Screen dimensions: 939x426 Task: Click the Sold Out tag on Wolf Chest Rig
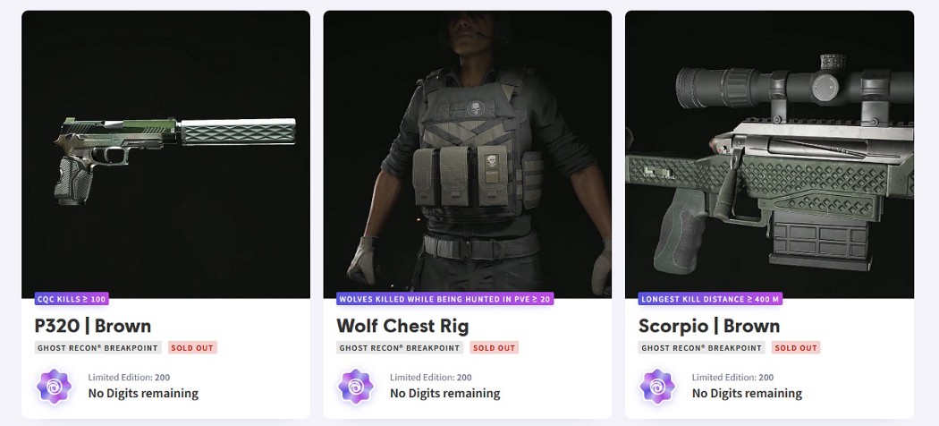pyautogui.click(x=494, y=347)
